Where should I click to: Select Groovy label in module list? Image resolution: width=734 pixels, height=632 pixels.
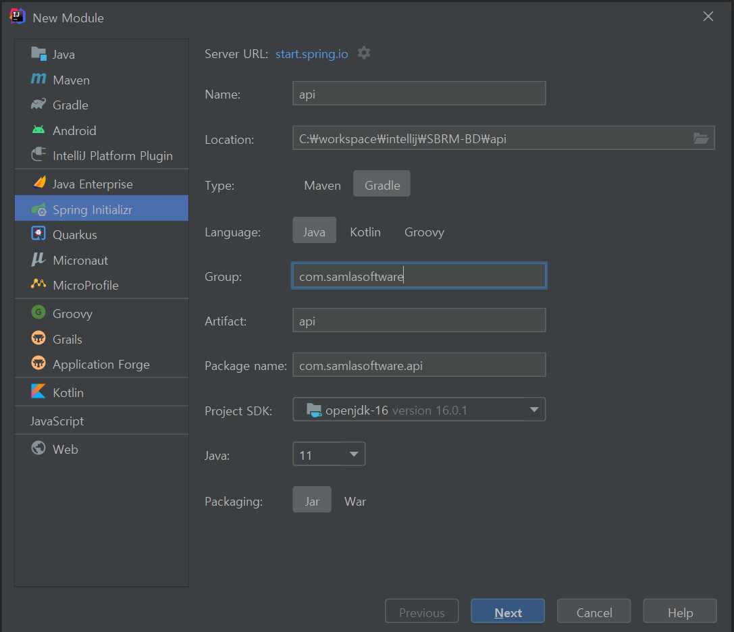tap(72, 314)
